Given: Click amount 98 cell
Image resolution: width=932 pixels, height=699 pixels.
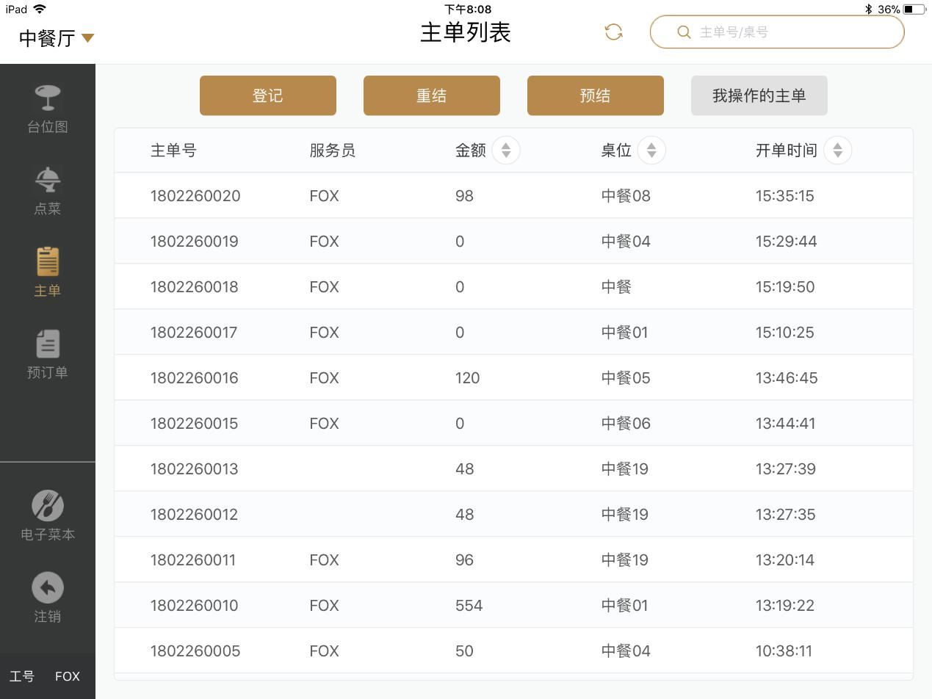Looking at the screenshot, I should [x=464, y=196].
